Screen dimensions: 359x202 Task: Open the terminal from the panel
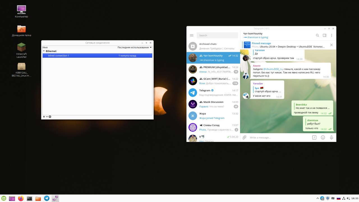(x=29, y=198)
